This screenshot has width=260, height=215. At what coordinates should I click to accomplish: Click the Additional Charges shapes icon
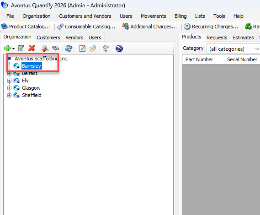click(125, 26)
